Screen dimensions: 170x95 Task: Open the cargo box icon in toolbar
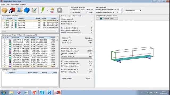5,10
